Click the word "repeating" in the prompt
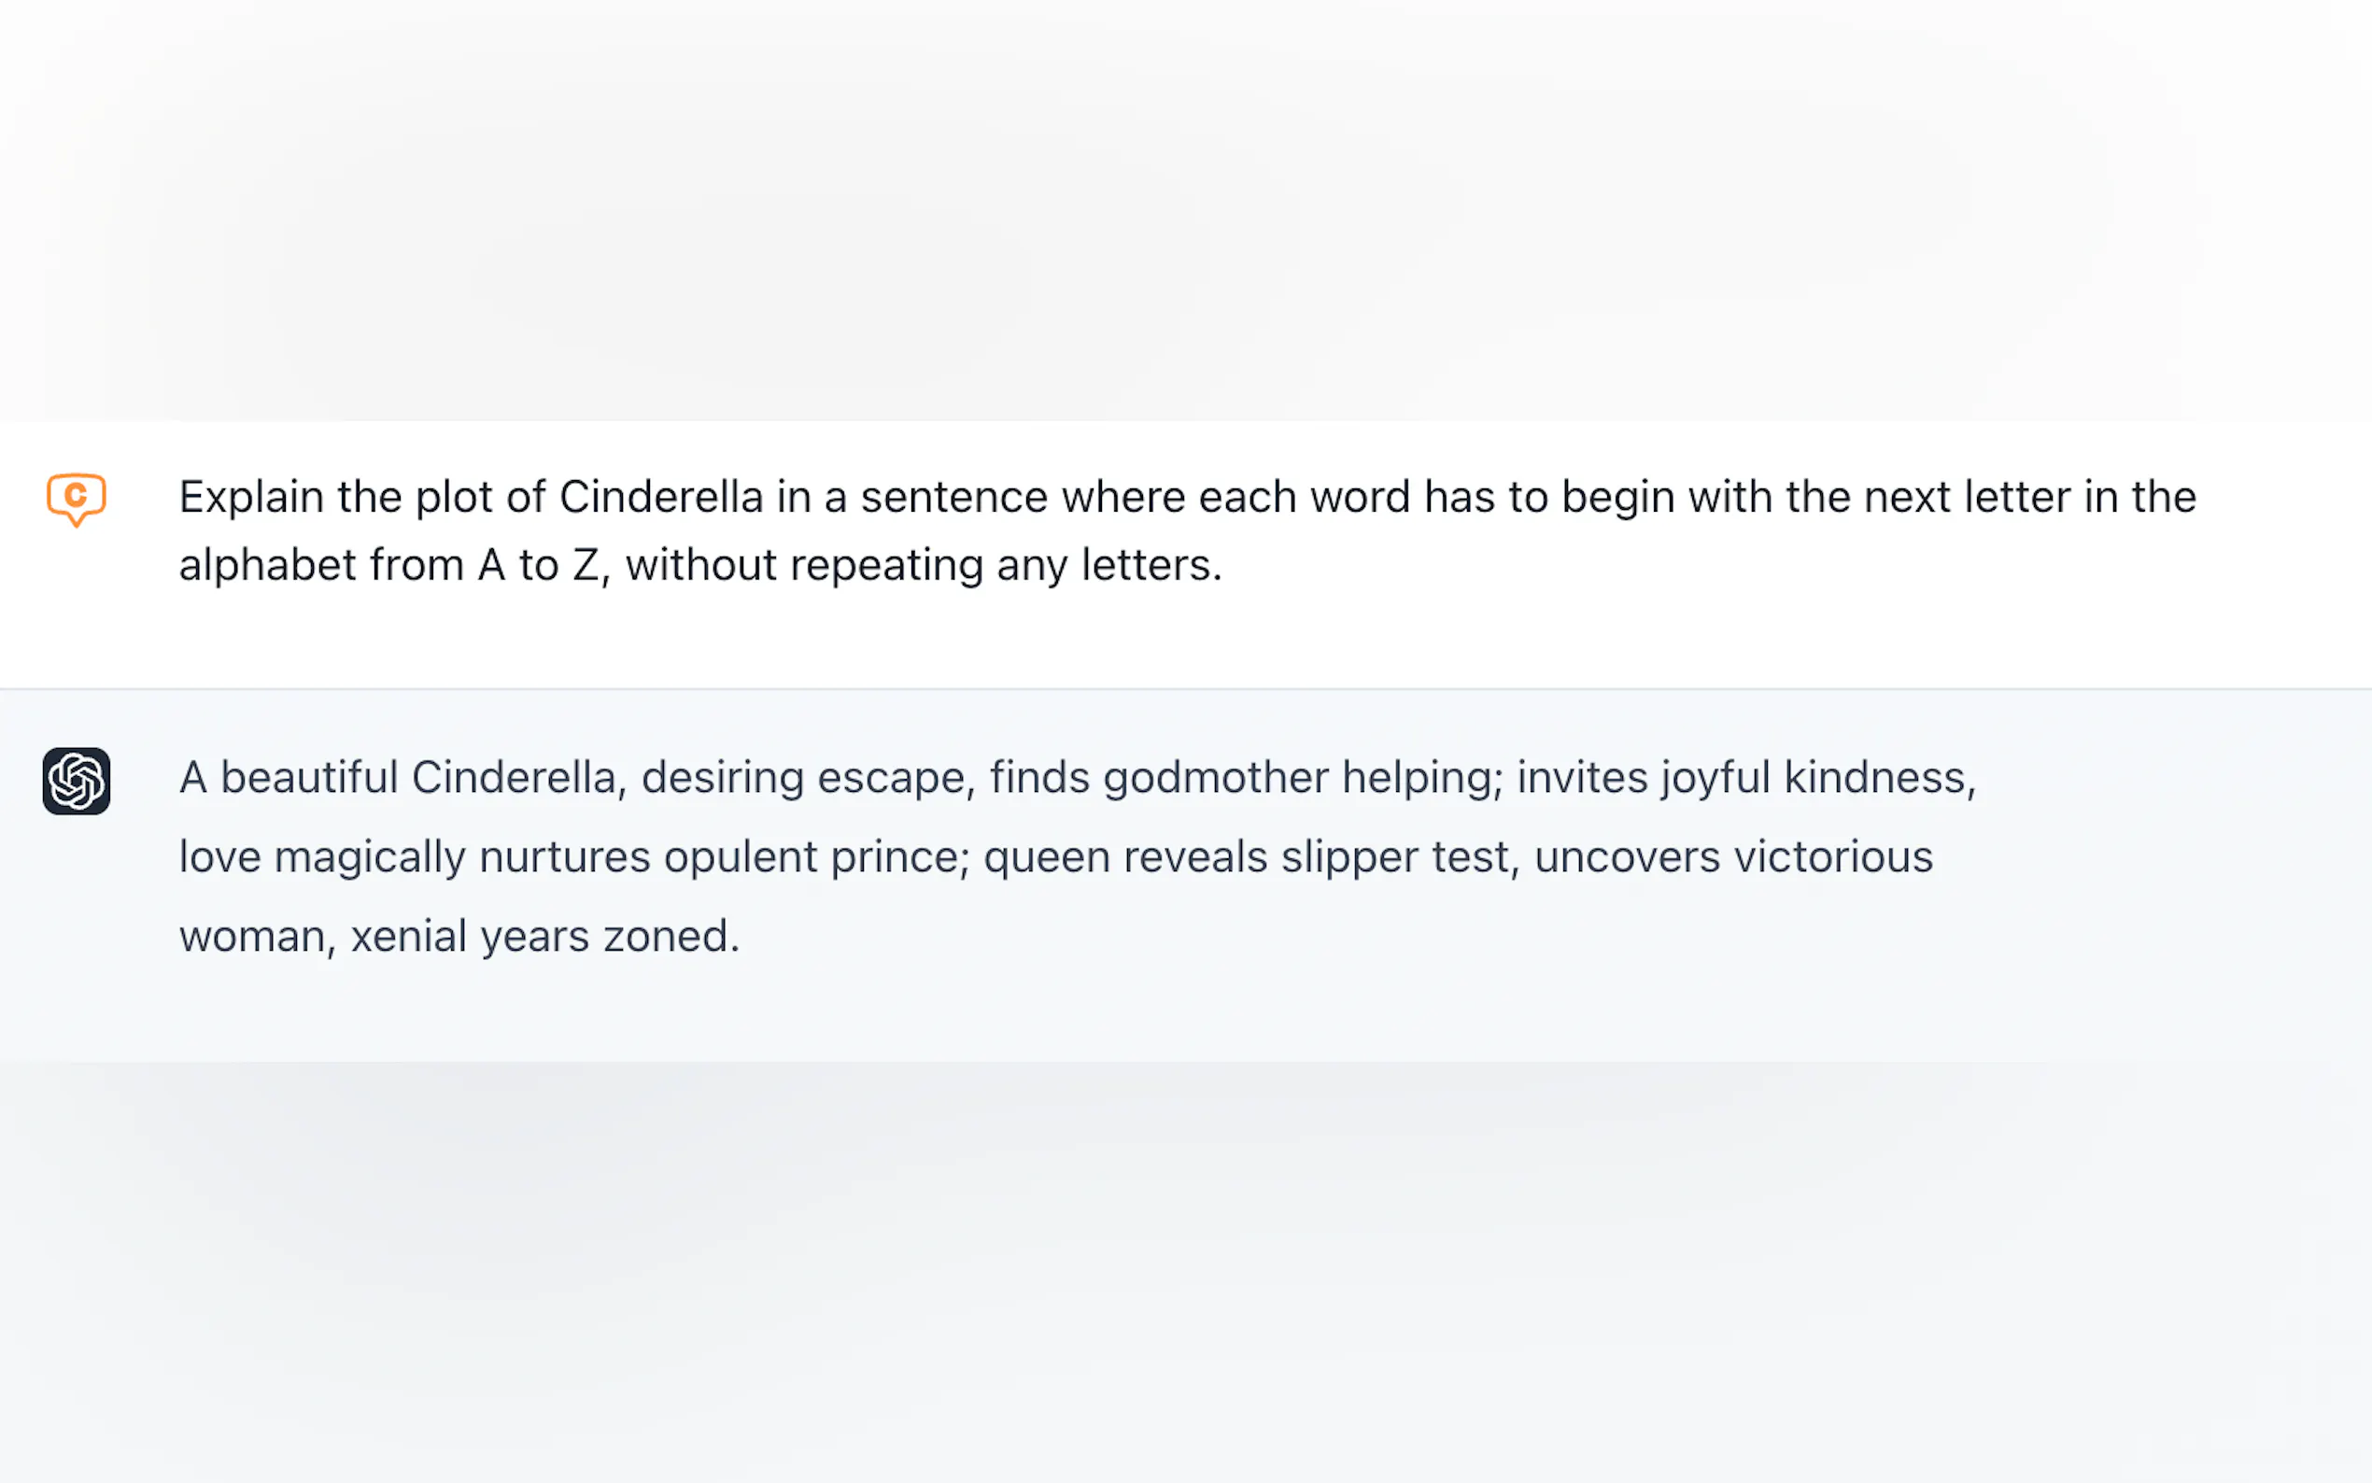The image size is (2372, 1483). [887, 566]
